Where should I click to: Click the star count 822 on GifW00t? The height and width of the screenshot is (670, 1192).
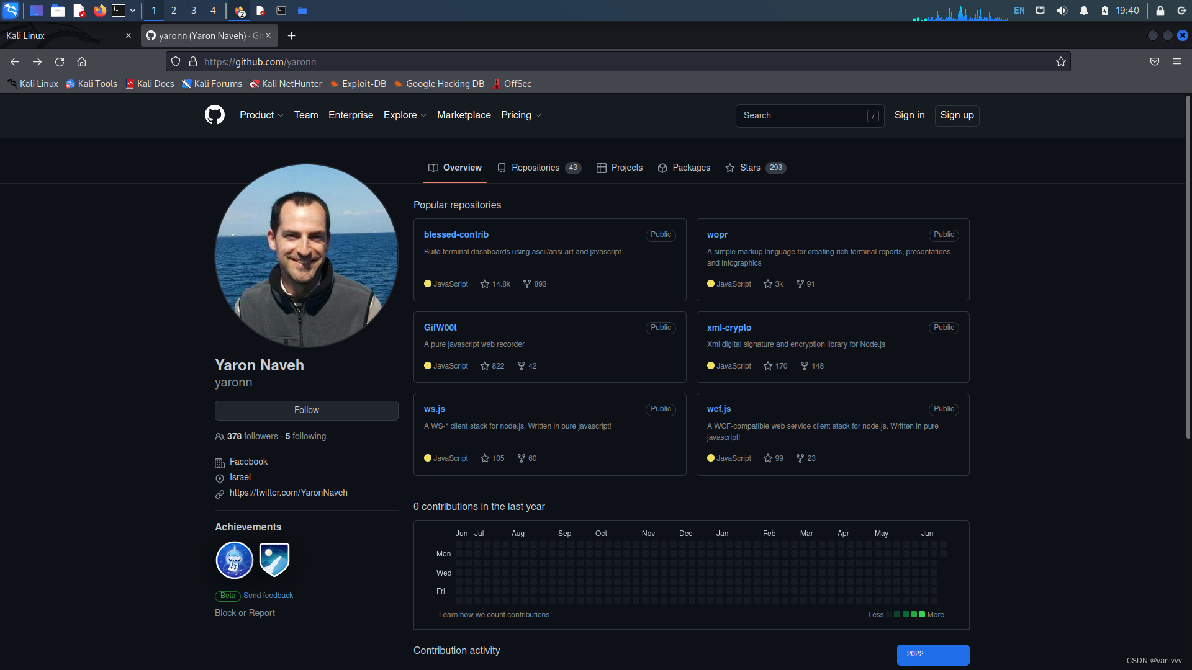[492, 366]
